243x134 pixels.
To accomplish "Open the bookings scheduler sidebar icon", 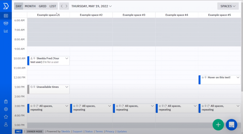I will tap(6, 16).
